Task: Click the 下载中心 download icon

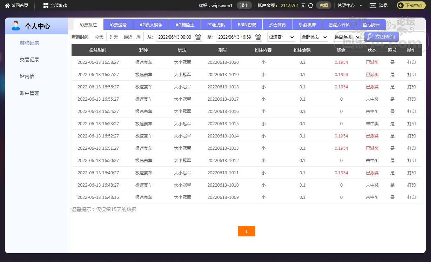Action: pos(401,6)
